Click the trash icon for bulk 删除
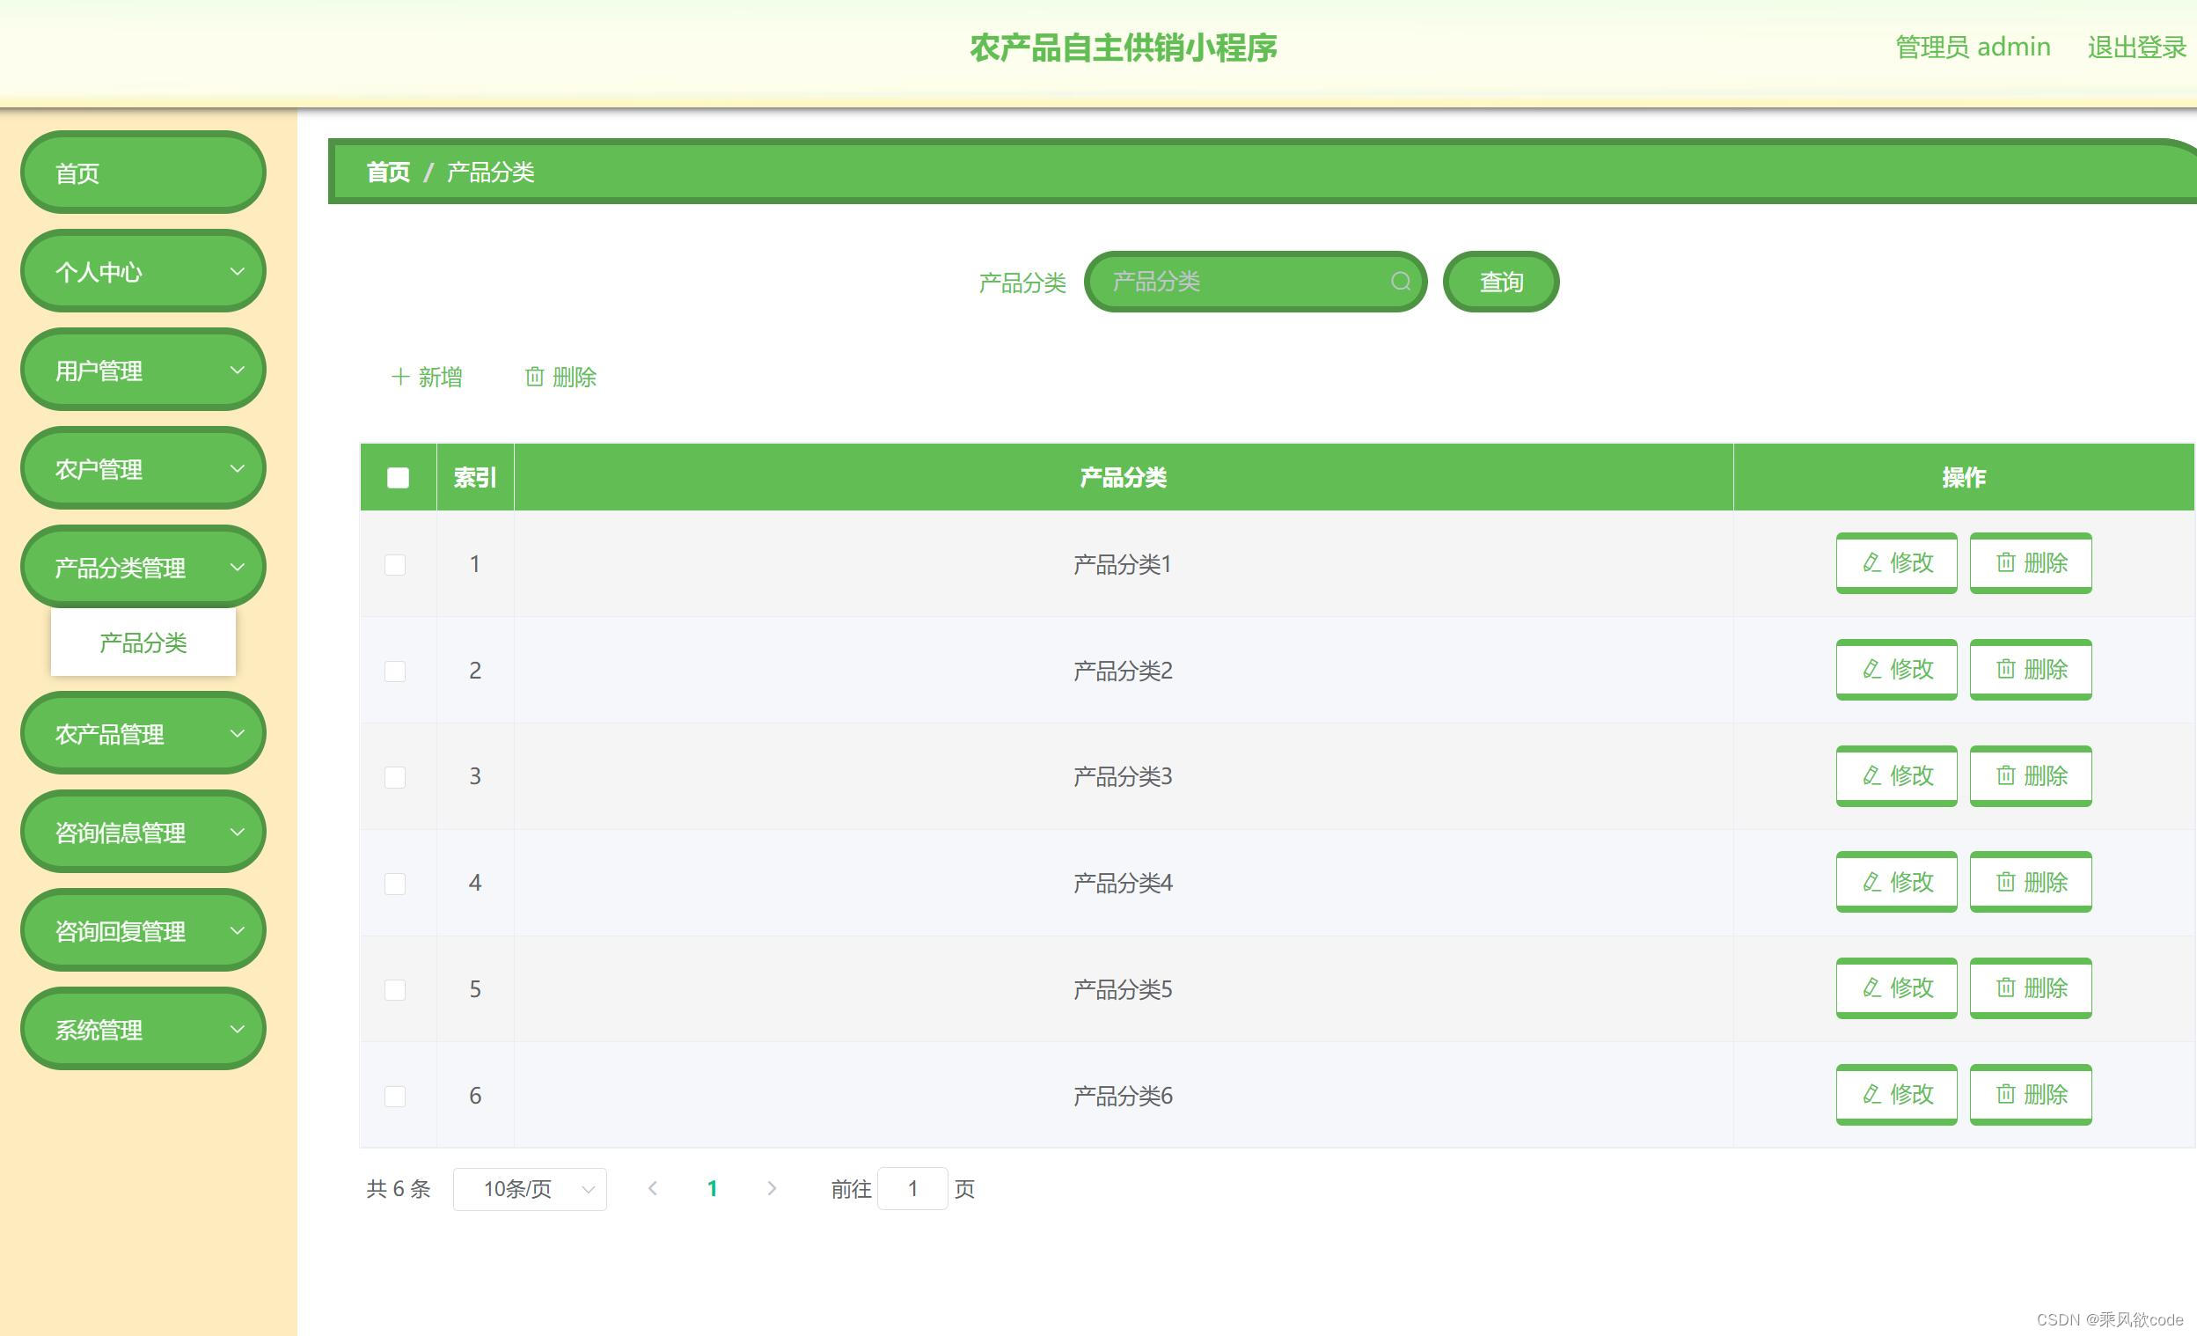The image size is (2197, 1336). (534, 378)
